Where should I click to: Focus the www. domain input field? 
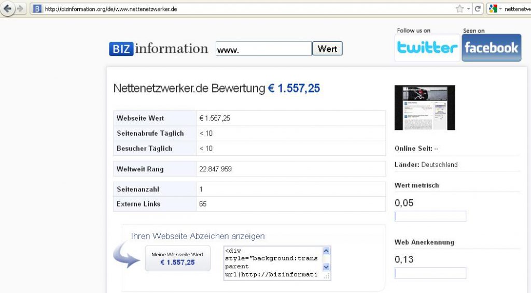pos(263,49)
